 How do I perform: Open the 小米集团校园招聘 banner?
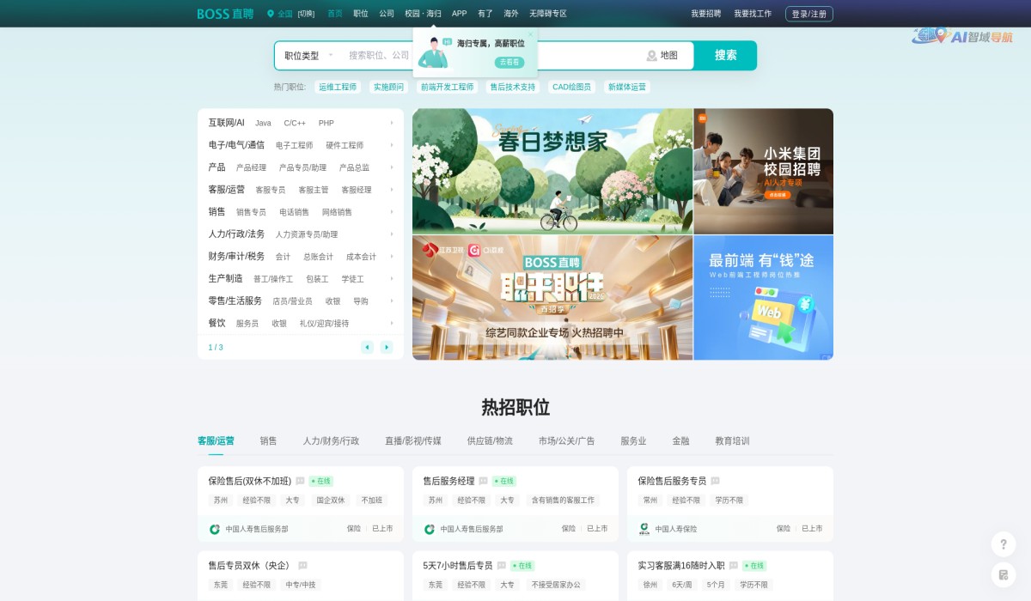tap(762, 170)
